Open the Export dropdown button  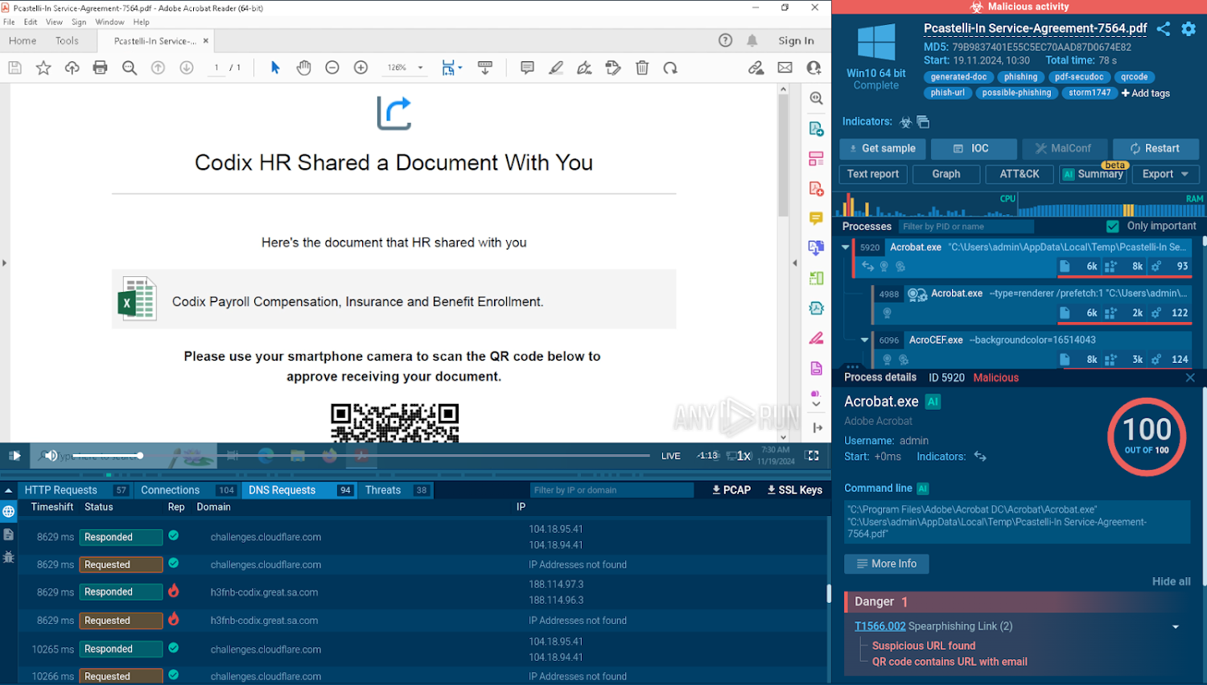click(x=1165, y=174)
